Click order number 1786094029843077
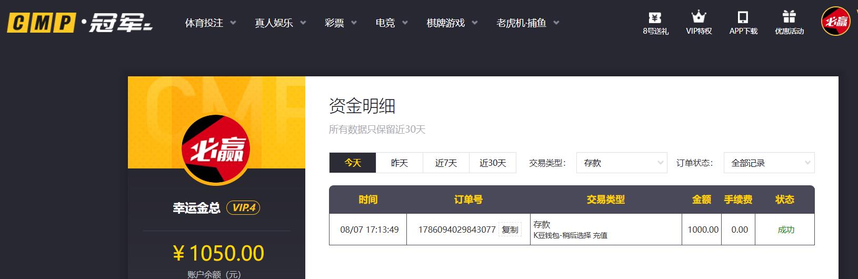The image size is (858, 279). tap(457, 230)
